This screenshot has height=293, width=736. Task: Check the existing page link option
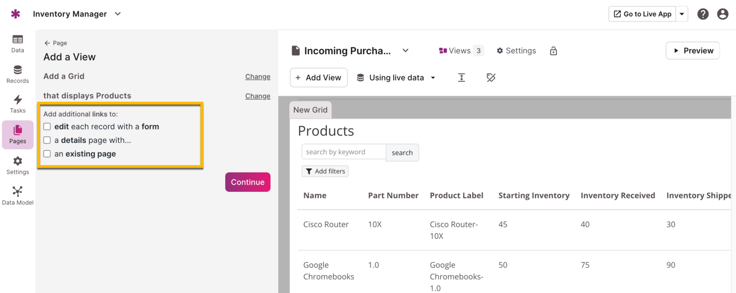(47, 154)
